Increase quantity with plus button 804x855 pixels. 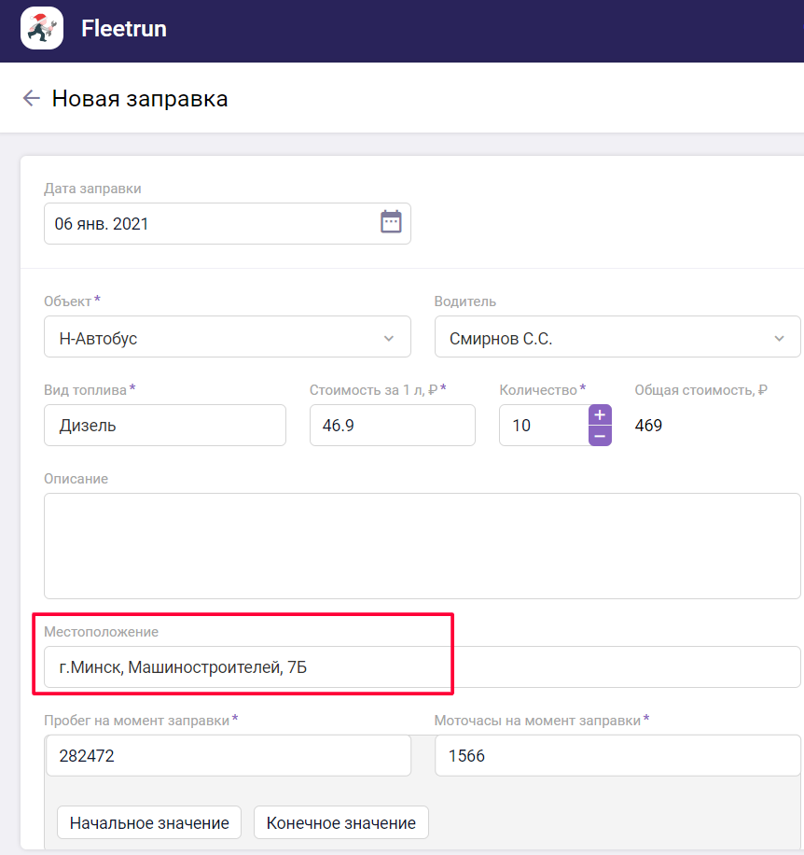(x=600, y=414)
